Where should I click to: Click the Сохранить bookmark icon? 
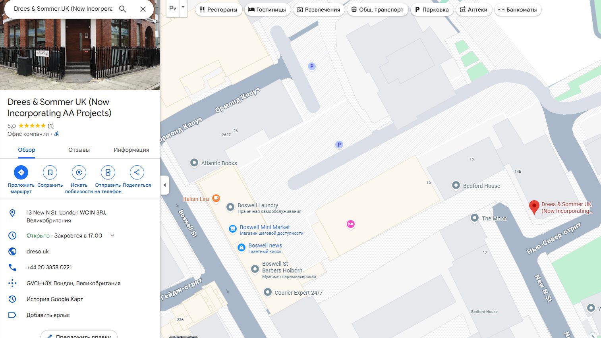click(x=50, y=172)
